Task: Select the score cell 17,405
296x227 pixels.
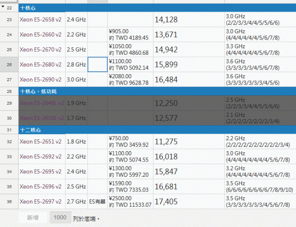Action: click(x=189, y=201)
